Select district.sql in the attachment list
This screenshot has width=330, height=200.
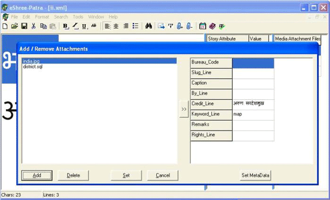click(x=99, y=67)
